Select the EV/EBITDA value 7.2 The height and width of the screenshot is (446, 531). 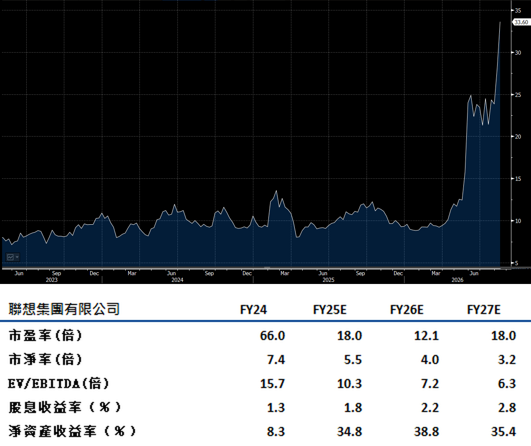click(x=430, y=384)
